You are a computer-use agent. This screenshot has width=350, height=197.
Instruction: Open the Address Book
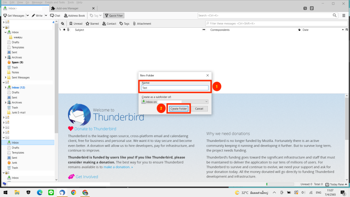pos(74,16)
